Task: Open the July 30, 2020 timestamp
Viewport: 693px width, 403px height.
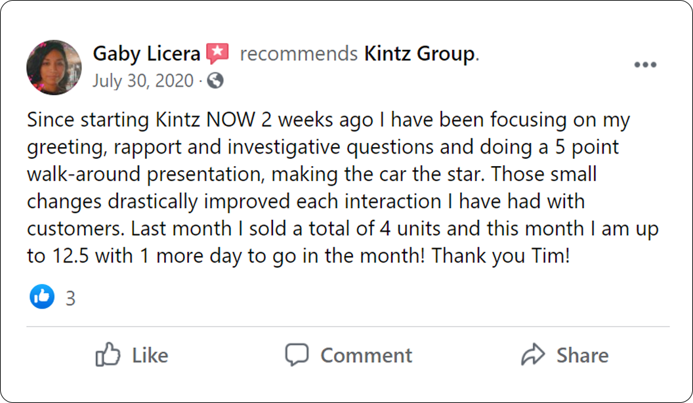Action: pyautogui.click(x=142, y=81)
